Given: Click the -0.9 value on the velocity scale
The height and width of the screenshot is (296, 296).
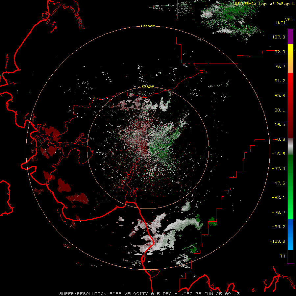Looking at the screenshot, I should [x=280, y=139].
